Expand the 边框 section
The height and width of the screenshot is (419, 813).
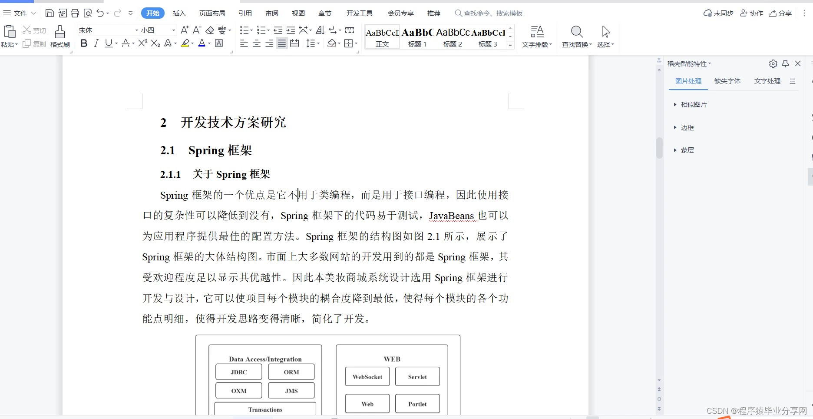tap(684, 127)
